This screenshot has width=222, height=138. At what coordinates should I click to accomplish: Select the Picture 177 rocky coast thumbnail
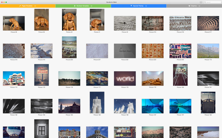coord(97,78)
